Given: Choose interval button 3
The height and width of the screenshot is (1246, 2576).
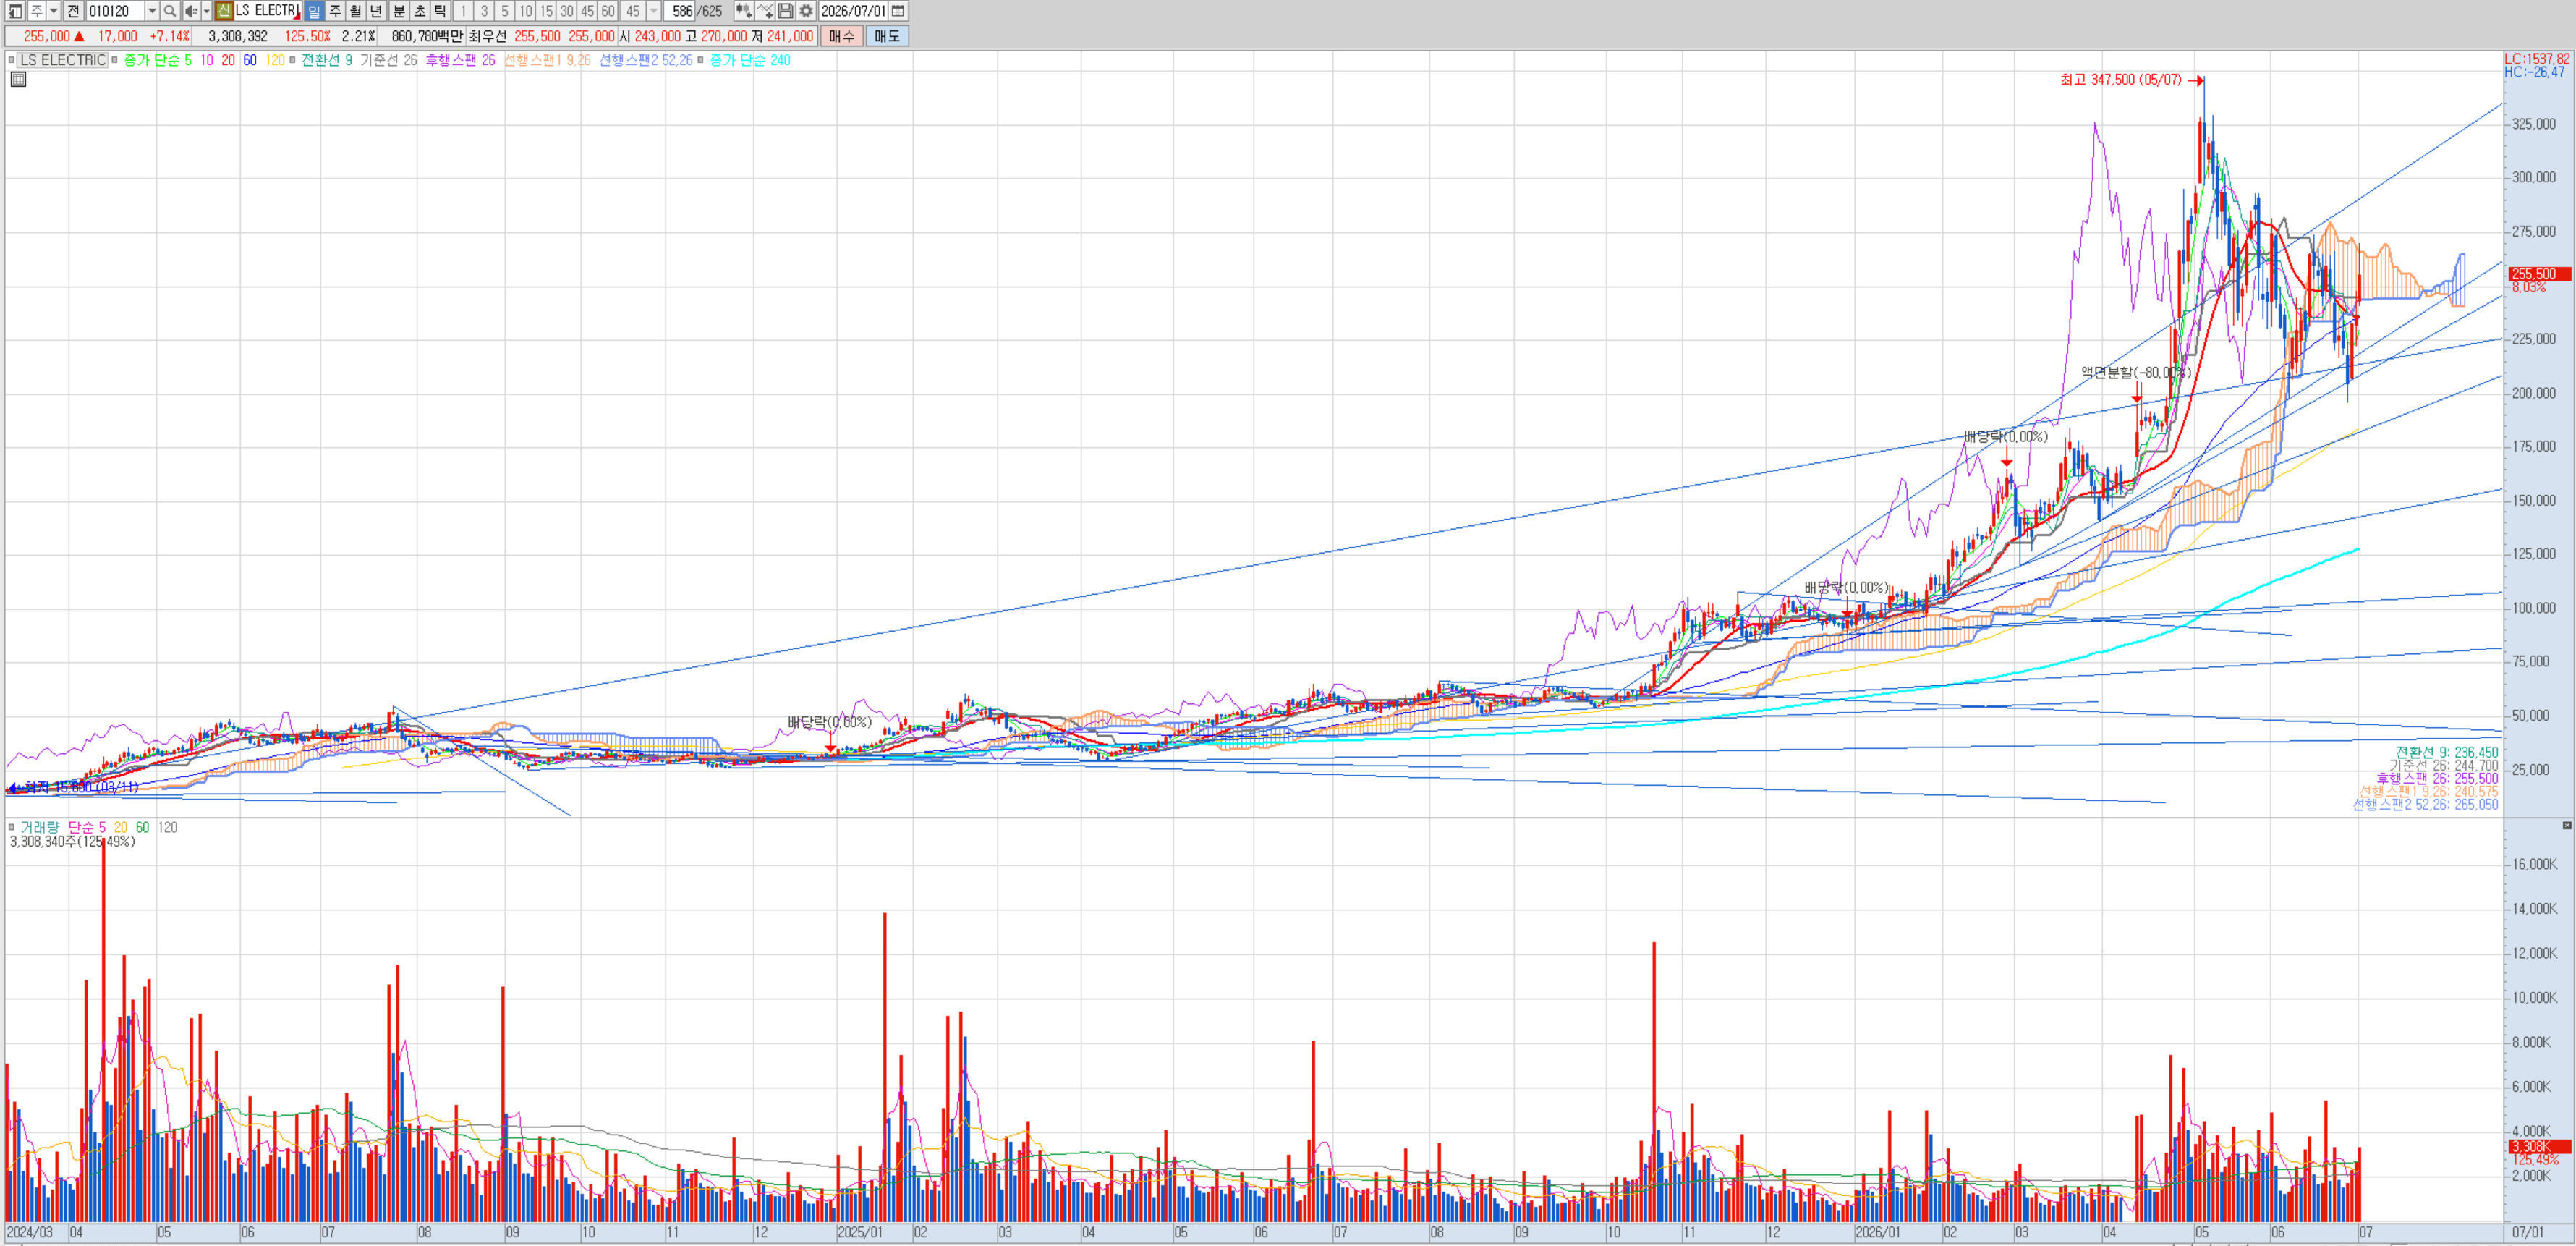Looking at the screenshot, I should tap(484, 11).
